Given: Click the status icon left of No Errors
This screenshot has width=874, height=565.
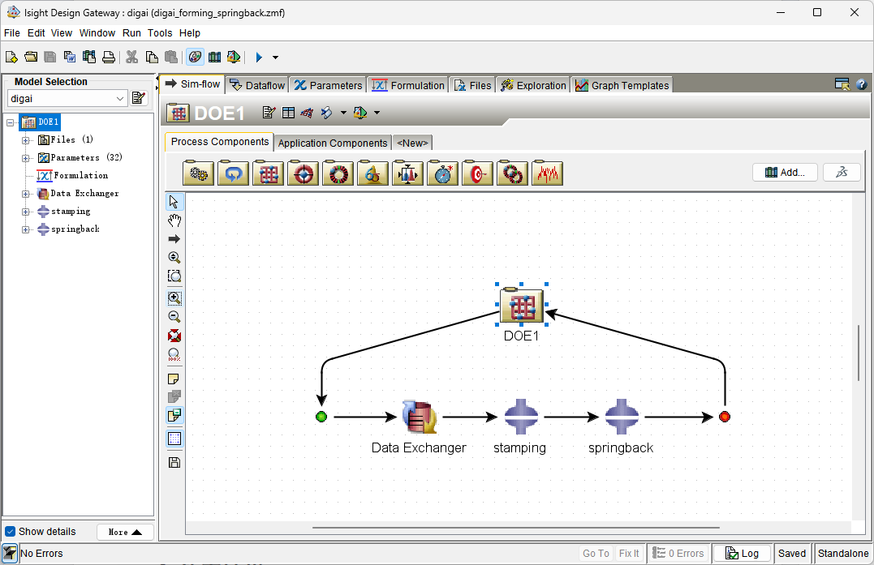Looking at the screenshot, I should [x=10, y=553].
